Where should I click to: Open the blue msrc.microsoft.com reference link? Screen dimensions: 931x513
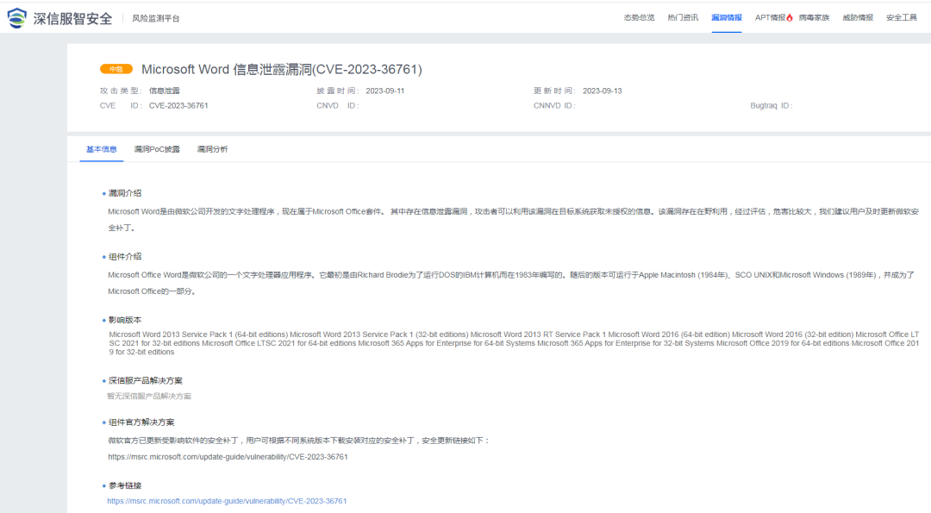click(227, 501)
